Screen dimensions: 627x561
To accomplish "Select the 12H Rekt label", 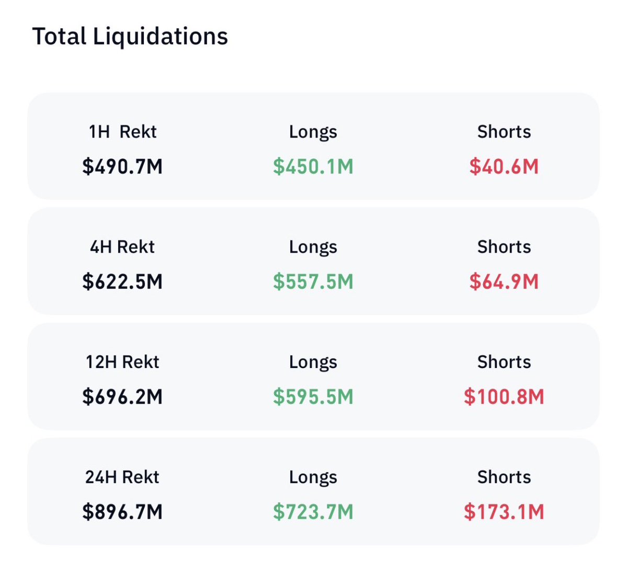I will (x=122, y=362).
